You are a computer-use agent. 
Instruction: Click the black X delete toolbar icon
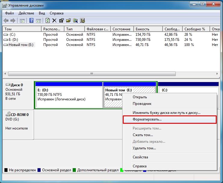[54, 21]
